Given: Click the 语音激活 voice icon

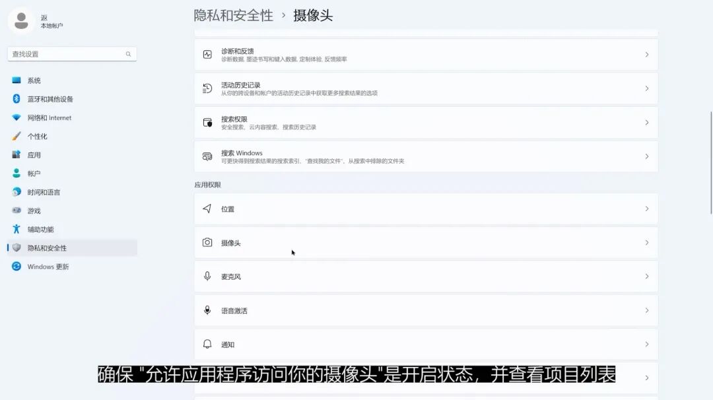Looking at the screenshot, I should [x=207, y=310].
